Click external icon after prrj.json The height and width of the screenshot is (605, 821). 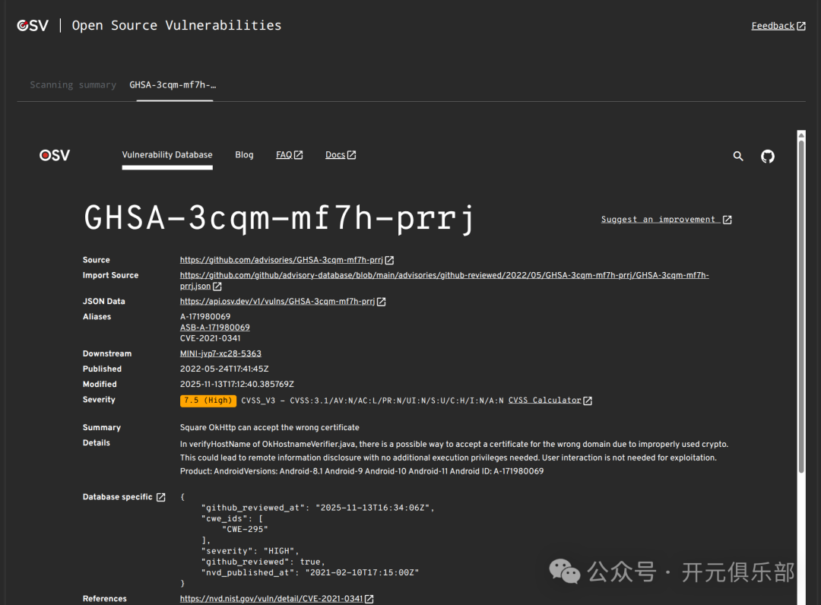217,287
